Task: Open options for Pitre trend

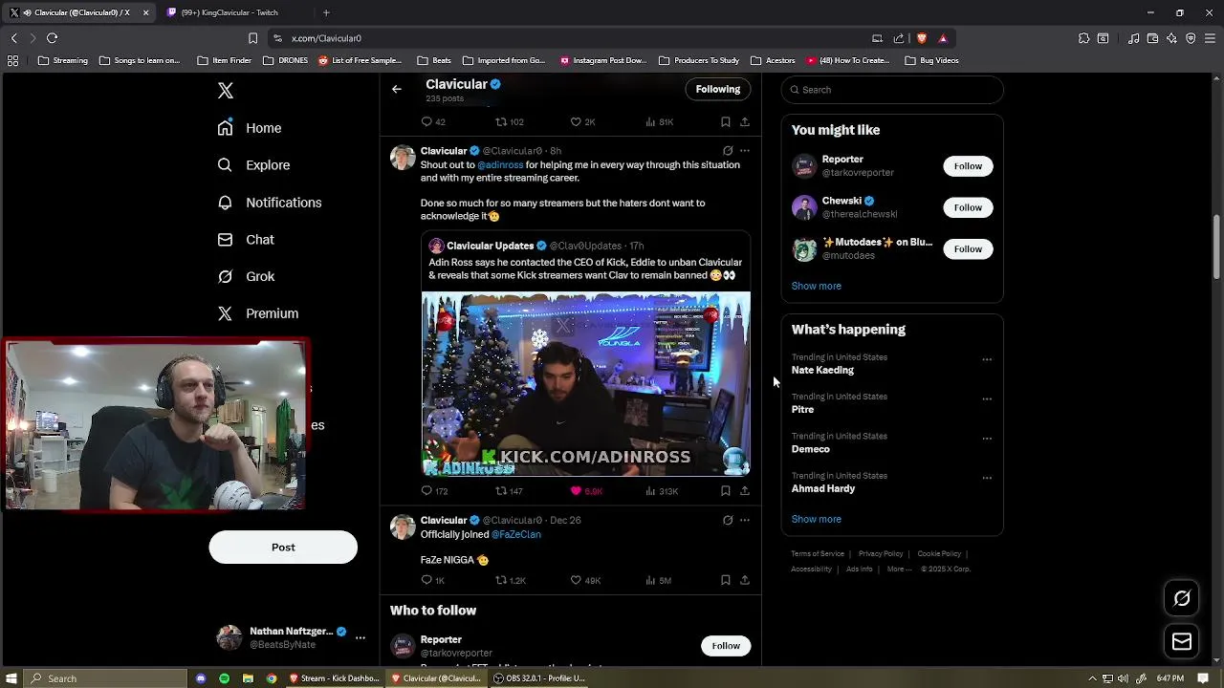Action: 987,399
